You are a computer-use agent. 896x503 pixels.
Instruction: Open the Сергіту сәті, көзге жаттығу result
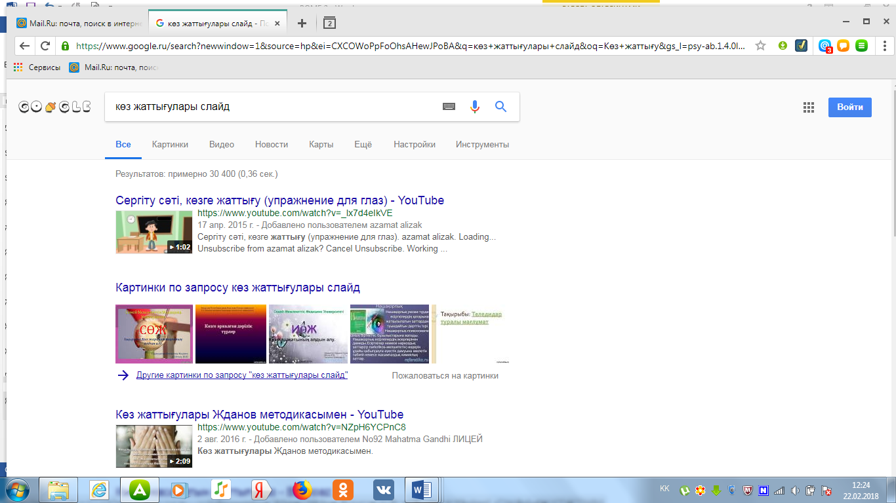[280, 200]
